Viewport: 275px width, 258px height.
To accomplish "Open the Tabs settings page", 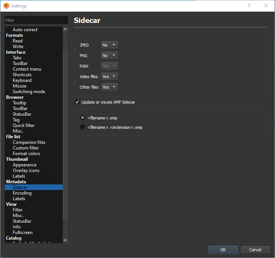I will point(17,58).
